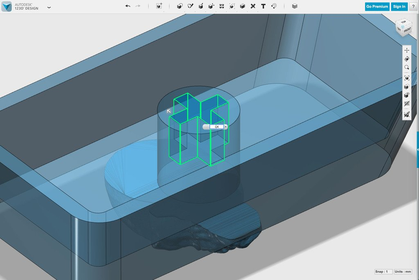Click the Undo arrow

128,6
